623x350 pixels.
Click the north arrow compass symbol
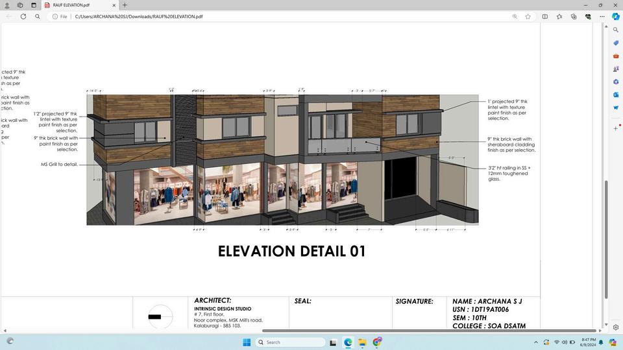click(x=160, y=317)
